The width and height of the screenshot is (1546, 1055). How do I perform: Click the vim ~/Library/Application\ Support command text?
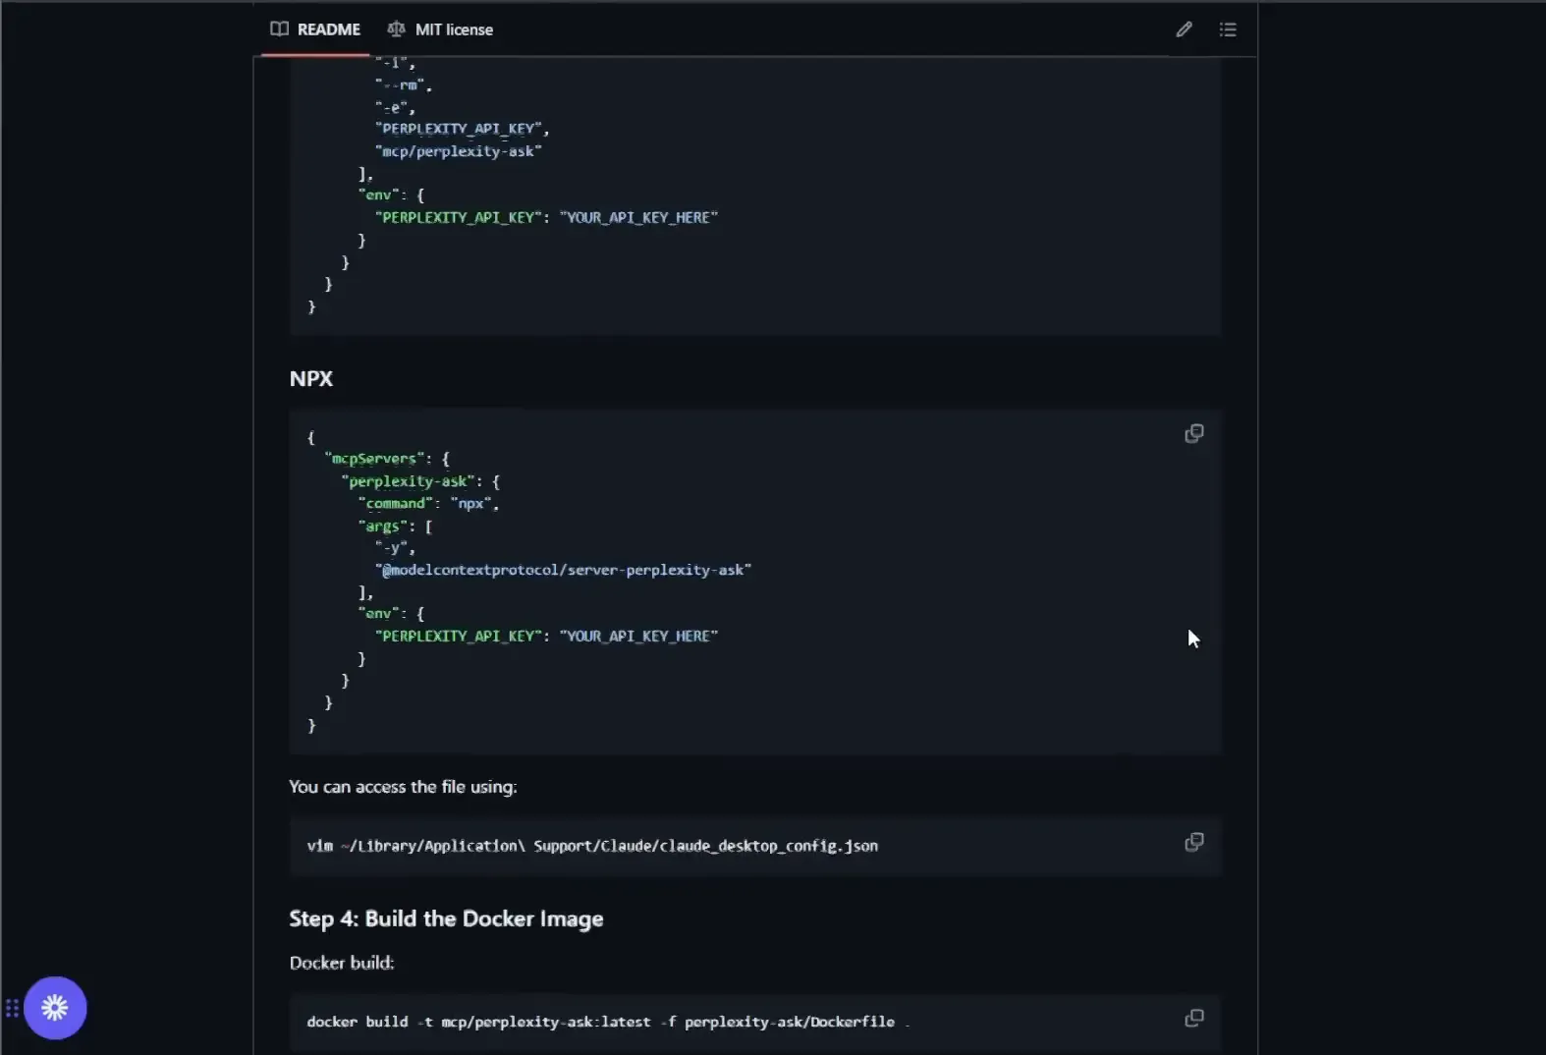[592, 846]
